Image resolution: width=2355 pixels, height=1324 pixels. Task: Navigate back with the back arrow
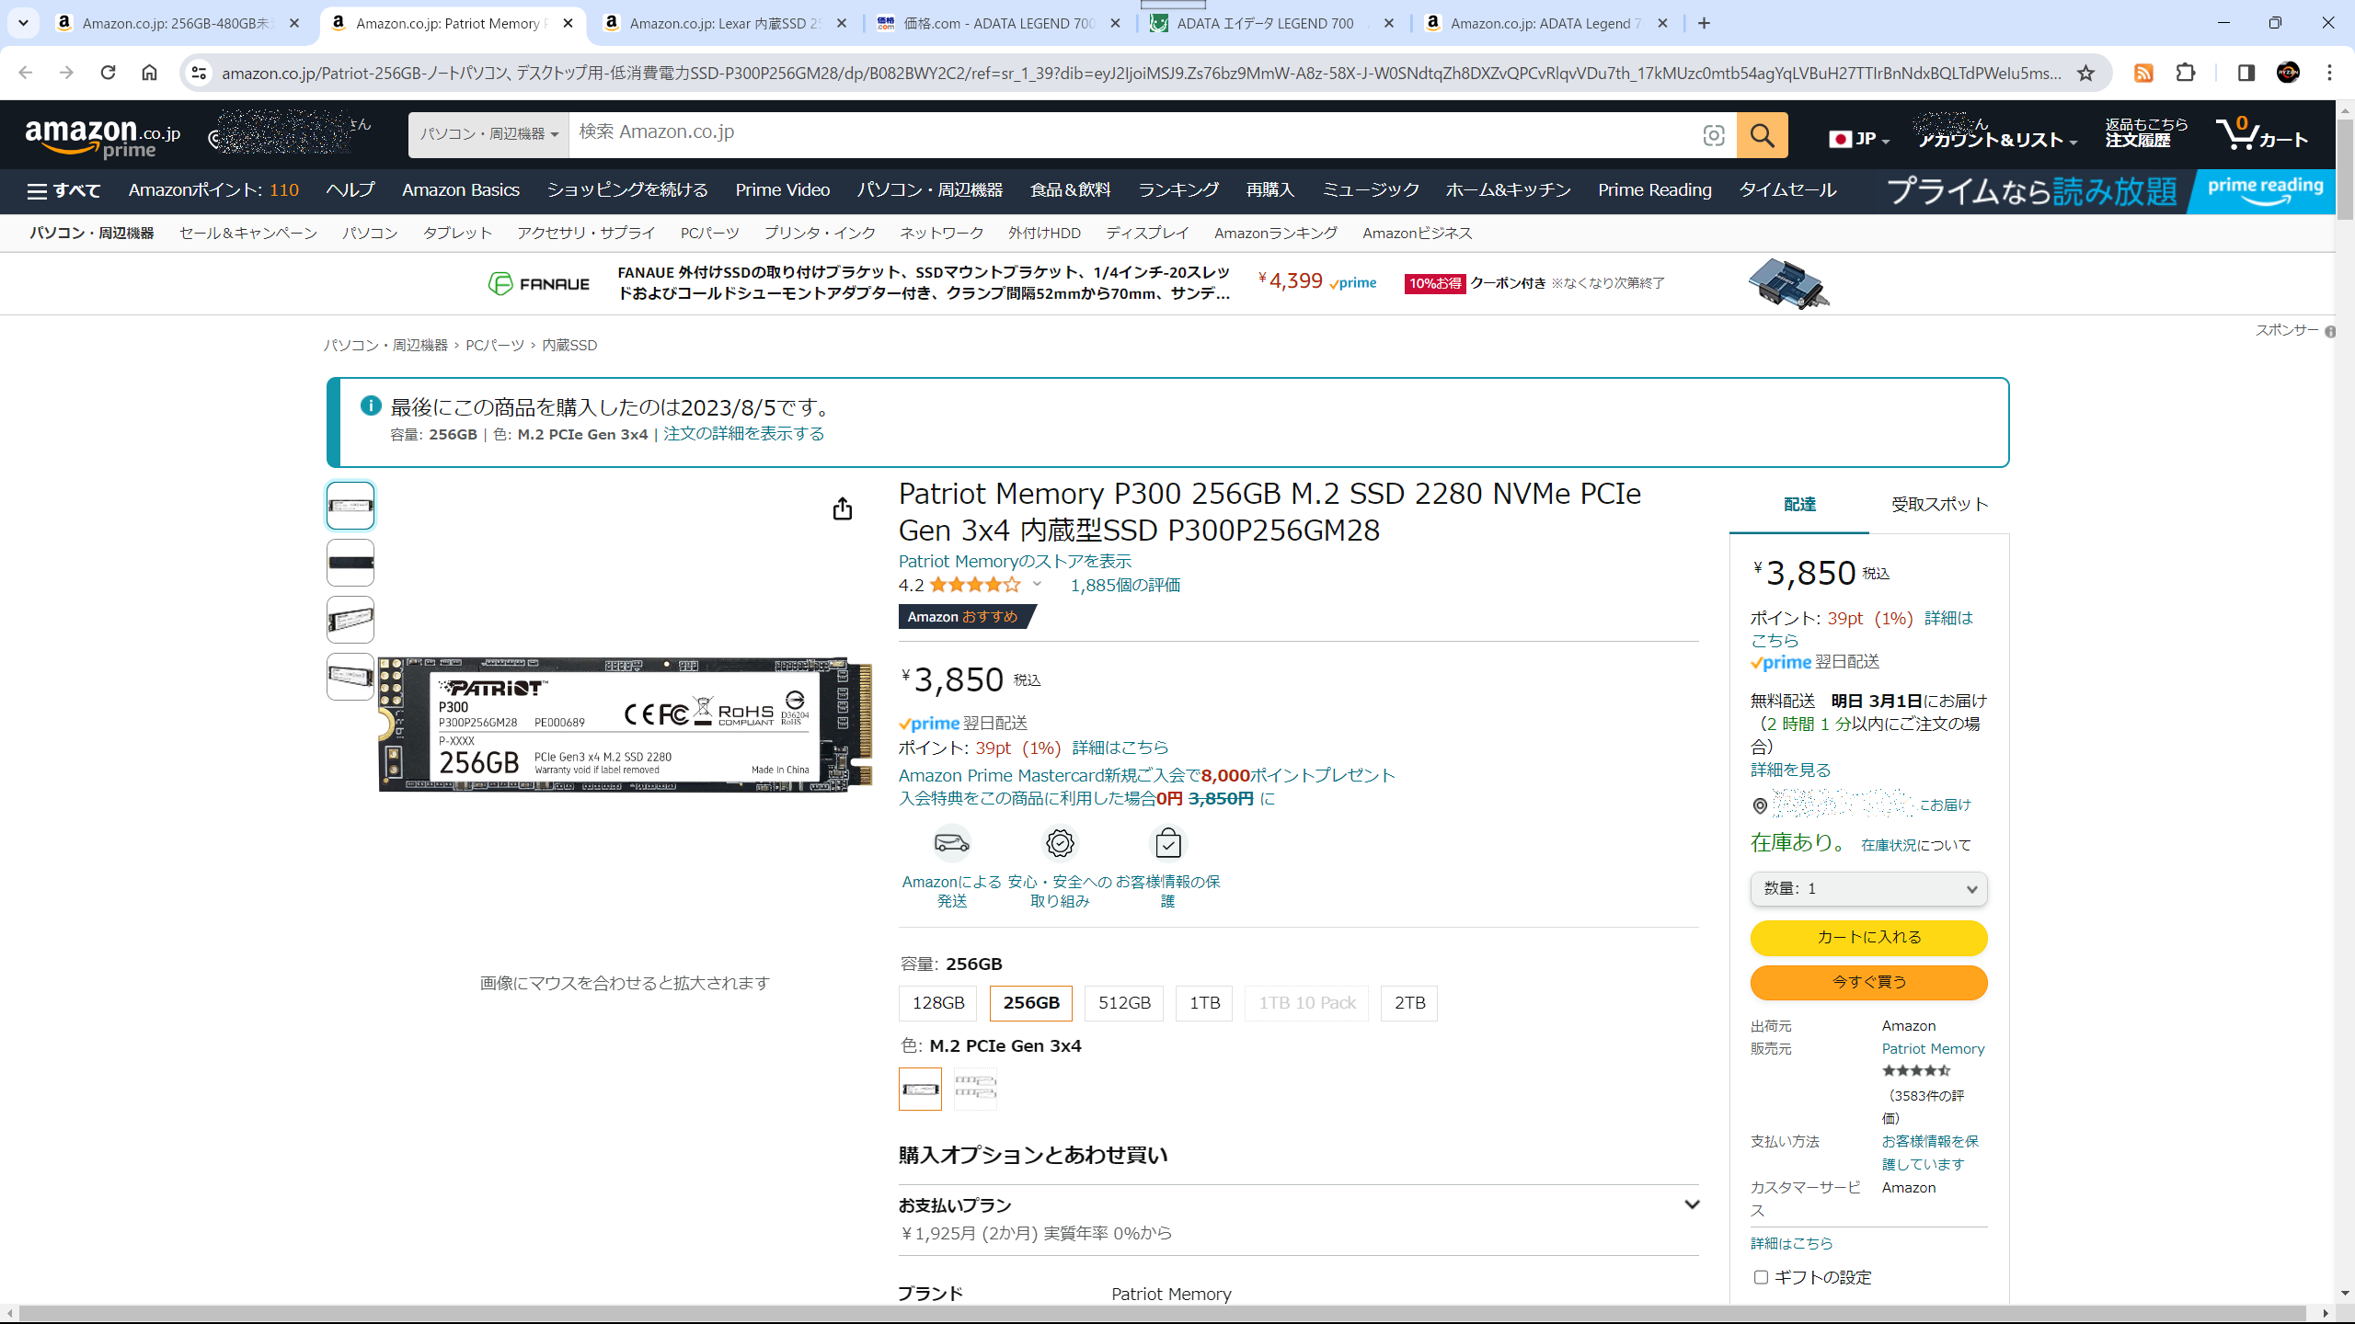pyautogui.click(x=26, y=73)
